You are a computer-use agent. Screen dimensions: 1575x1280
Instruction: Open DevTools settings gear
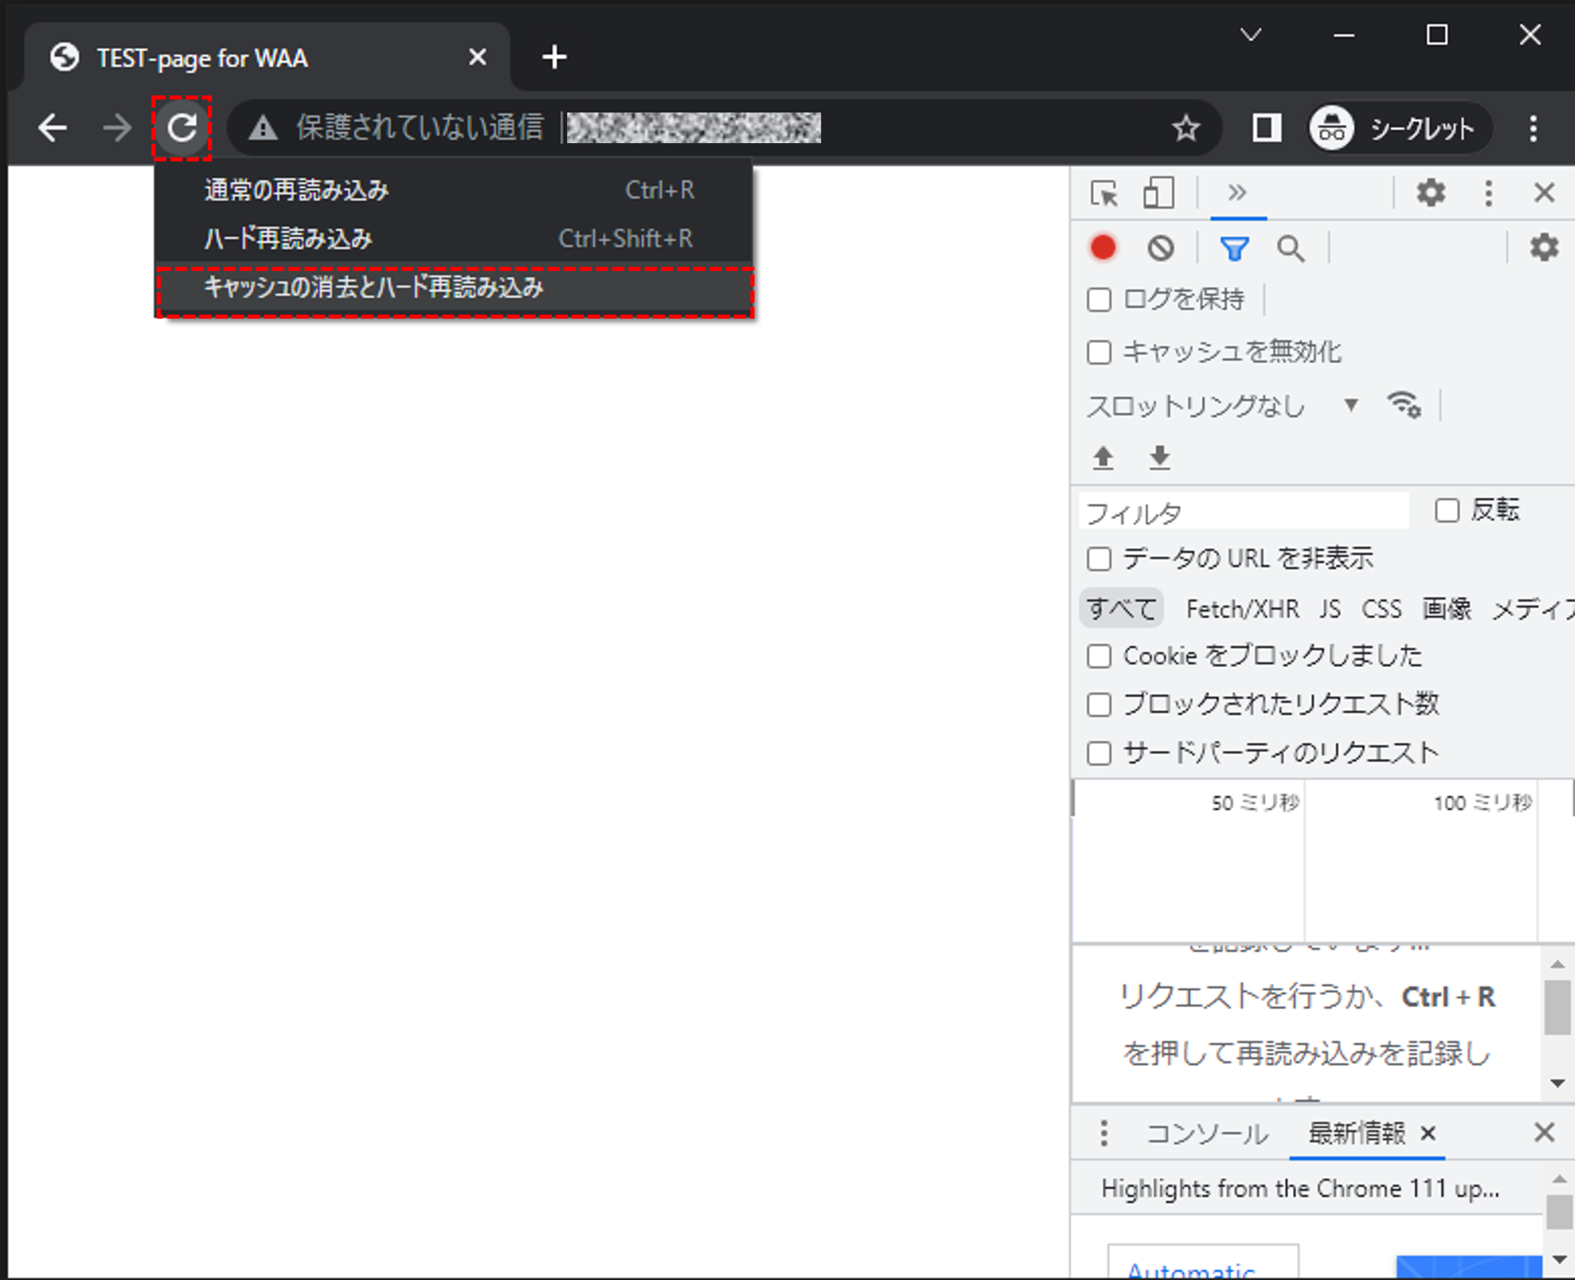tap(1431, 193)
